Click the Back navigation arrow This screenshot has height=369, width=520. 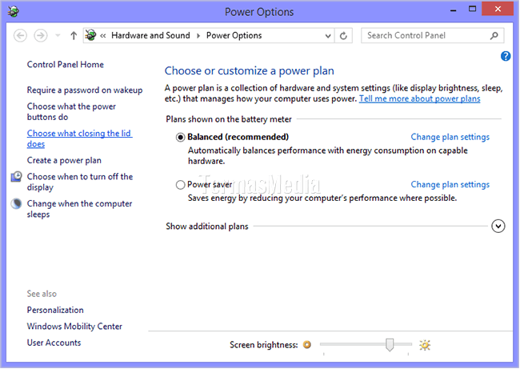[x=21, y=35]
